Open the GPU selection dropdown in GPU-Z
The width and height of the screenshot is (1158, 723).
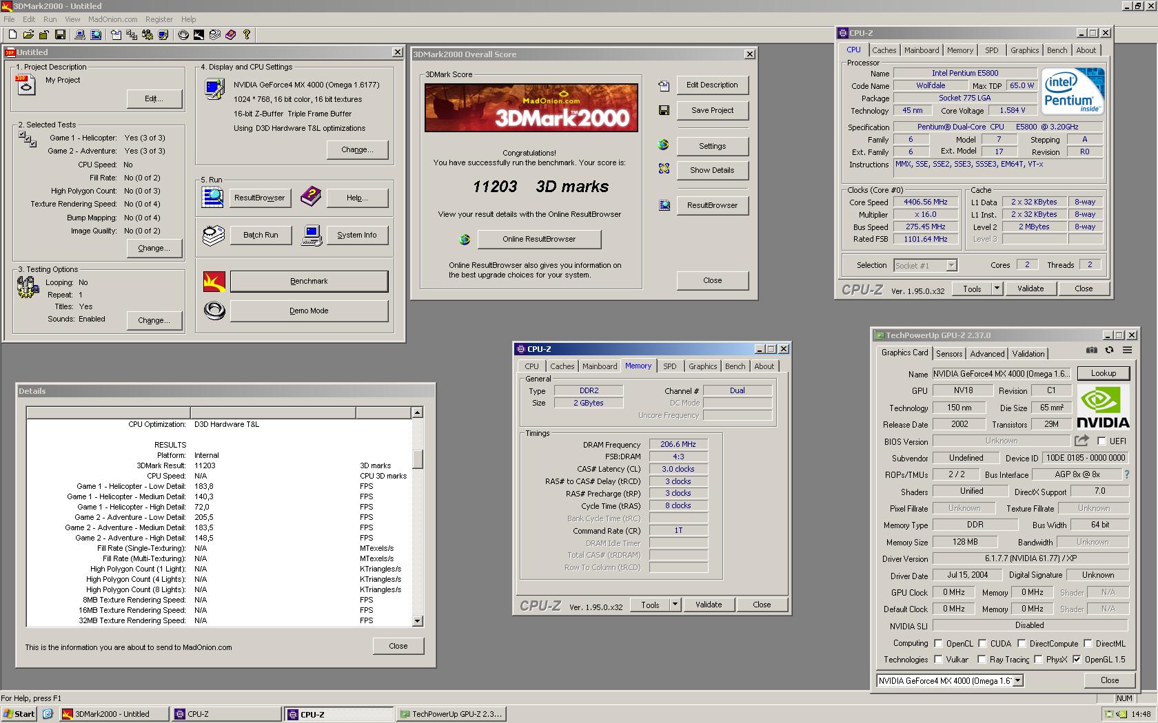click(1018, 681)
